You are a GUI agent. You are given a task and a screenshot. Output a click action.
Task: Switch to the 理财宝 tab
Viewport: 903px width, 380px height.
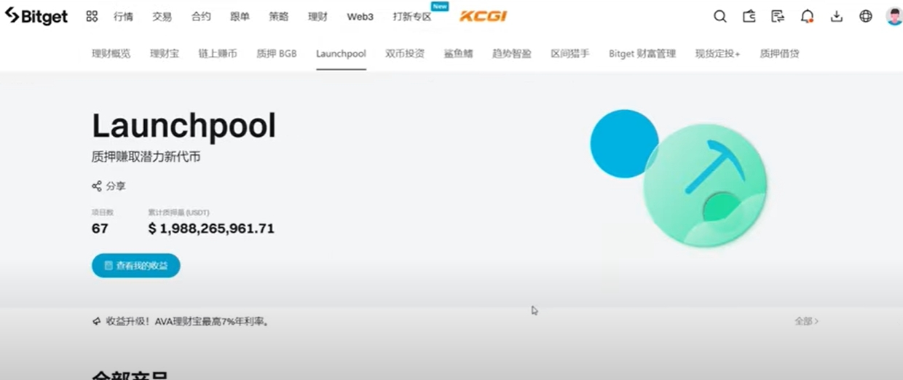(165, 53)
